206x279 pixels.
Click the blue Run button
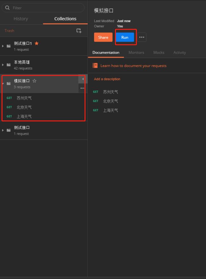pyautogui.click(x=125, y=37)
